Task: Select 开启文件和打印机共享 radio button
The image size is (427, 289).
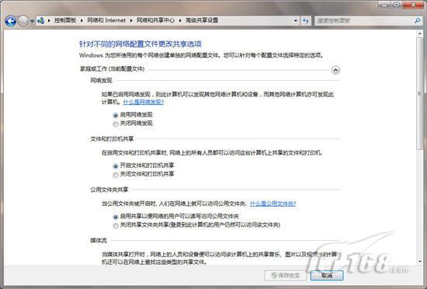Action: click(116, 166)
